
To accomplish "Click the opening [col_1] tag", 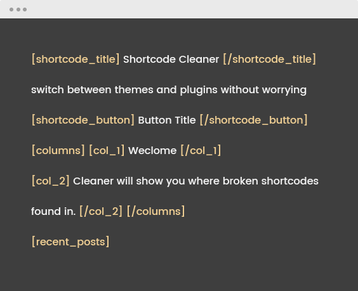I will pos(107,150).
